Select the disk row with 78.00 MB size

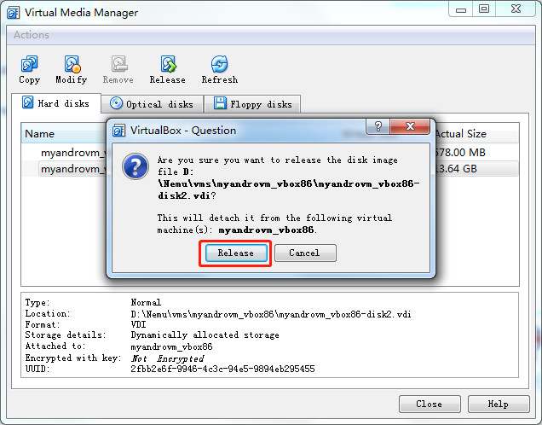269,152
